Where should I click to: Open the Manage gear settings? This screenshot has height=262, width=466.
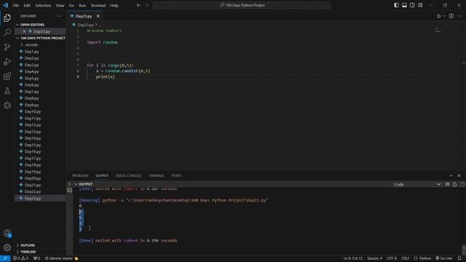[7, 247]
